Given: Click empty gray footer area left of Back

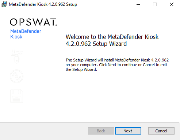Looking at the screenshot, I should click(x=44, y=131).
